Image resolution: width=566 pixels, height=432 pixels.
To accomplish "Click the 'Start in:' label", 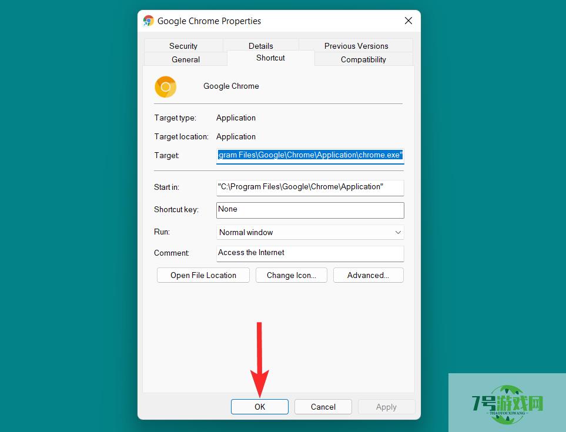I will pos(166,187).
